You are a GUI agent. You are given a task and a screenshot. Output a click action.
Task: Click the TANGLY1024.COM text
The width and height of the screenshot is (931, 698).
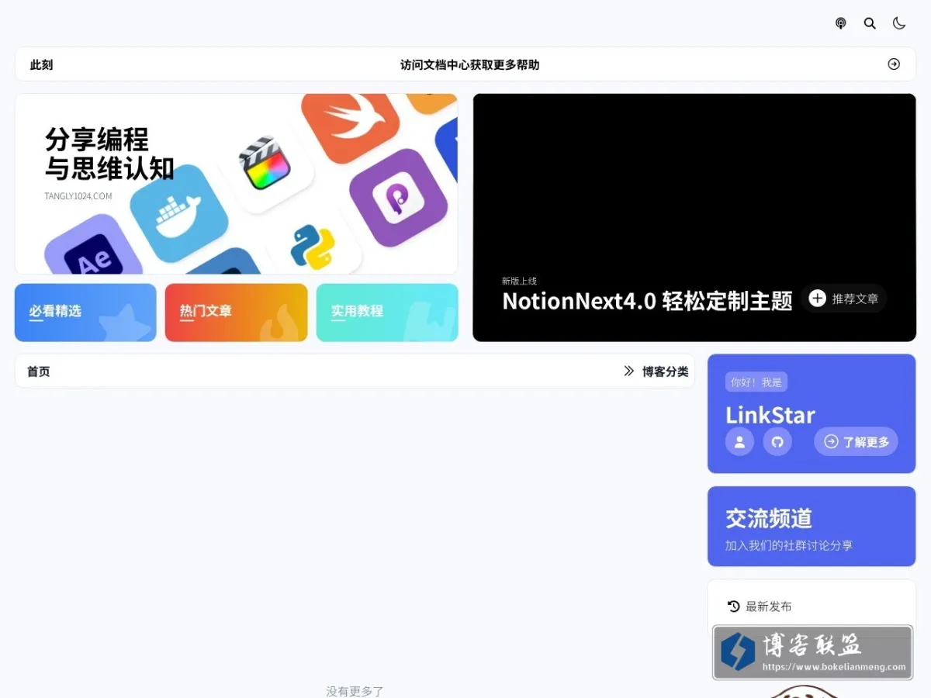click(78, 196)
